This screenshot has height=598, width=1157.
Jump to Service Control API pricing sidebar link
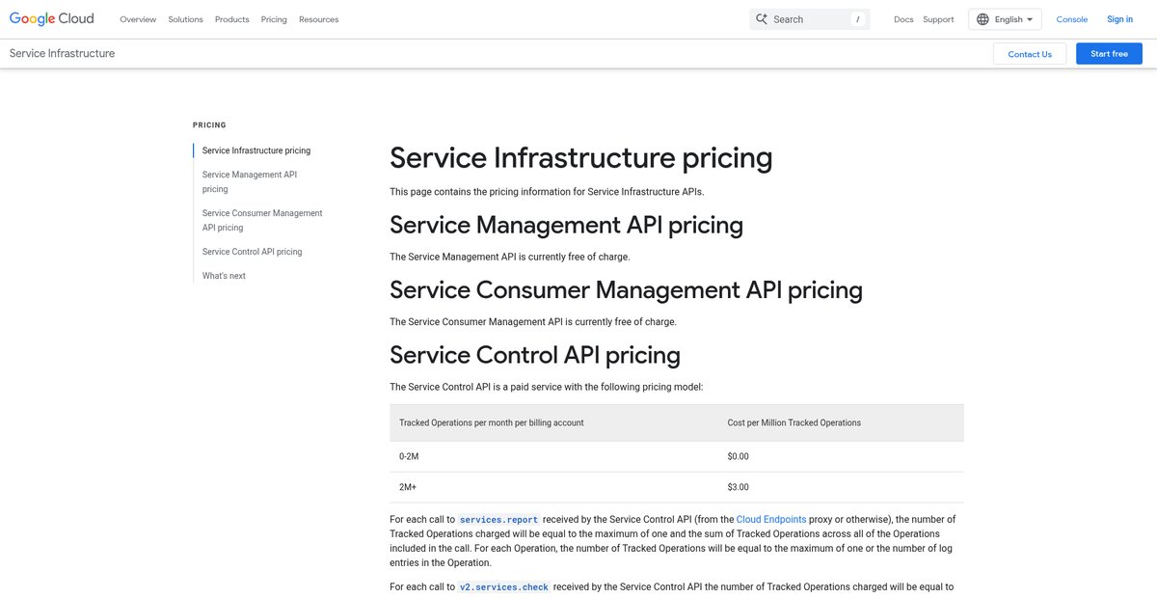pos(252,252)
